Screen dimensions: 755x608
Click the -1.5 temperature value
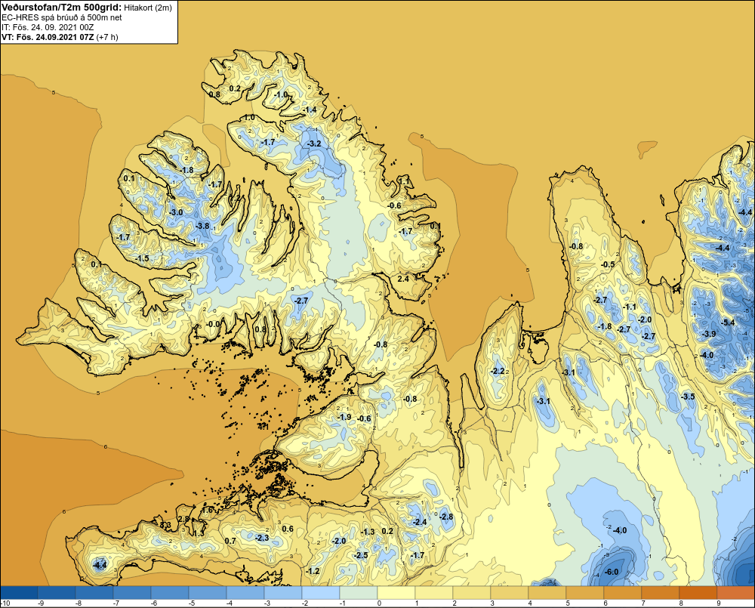[x=143, y=259]
